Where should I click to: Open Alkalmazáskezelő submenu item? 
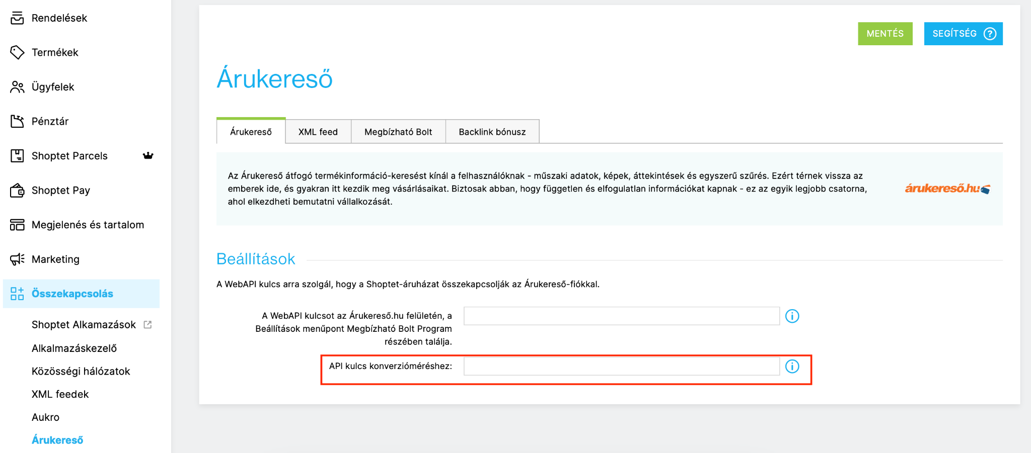[x=74, y=348]
